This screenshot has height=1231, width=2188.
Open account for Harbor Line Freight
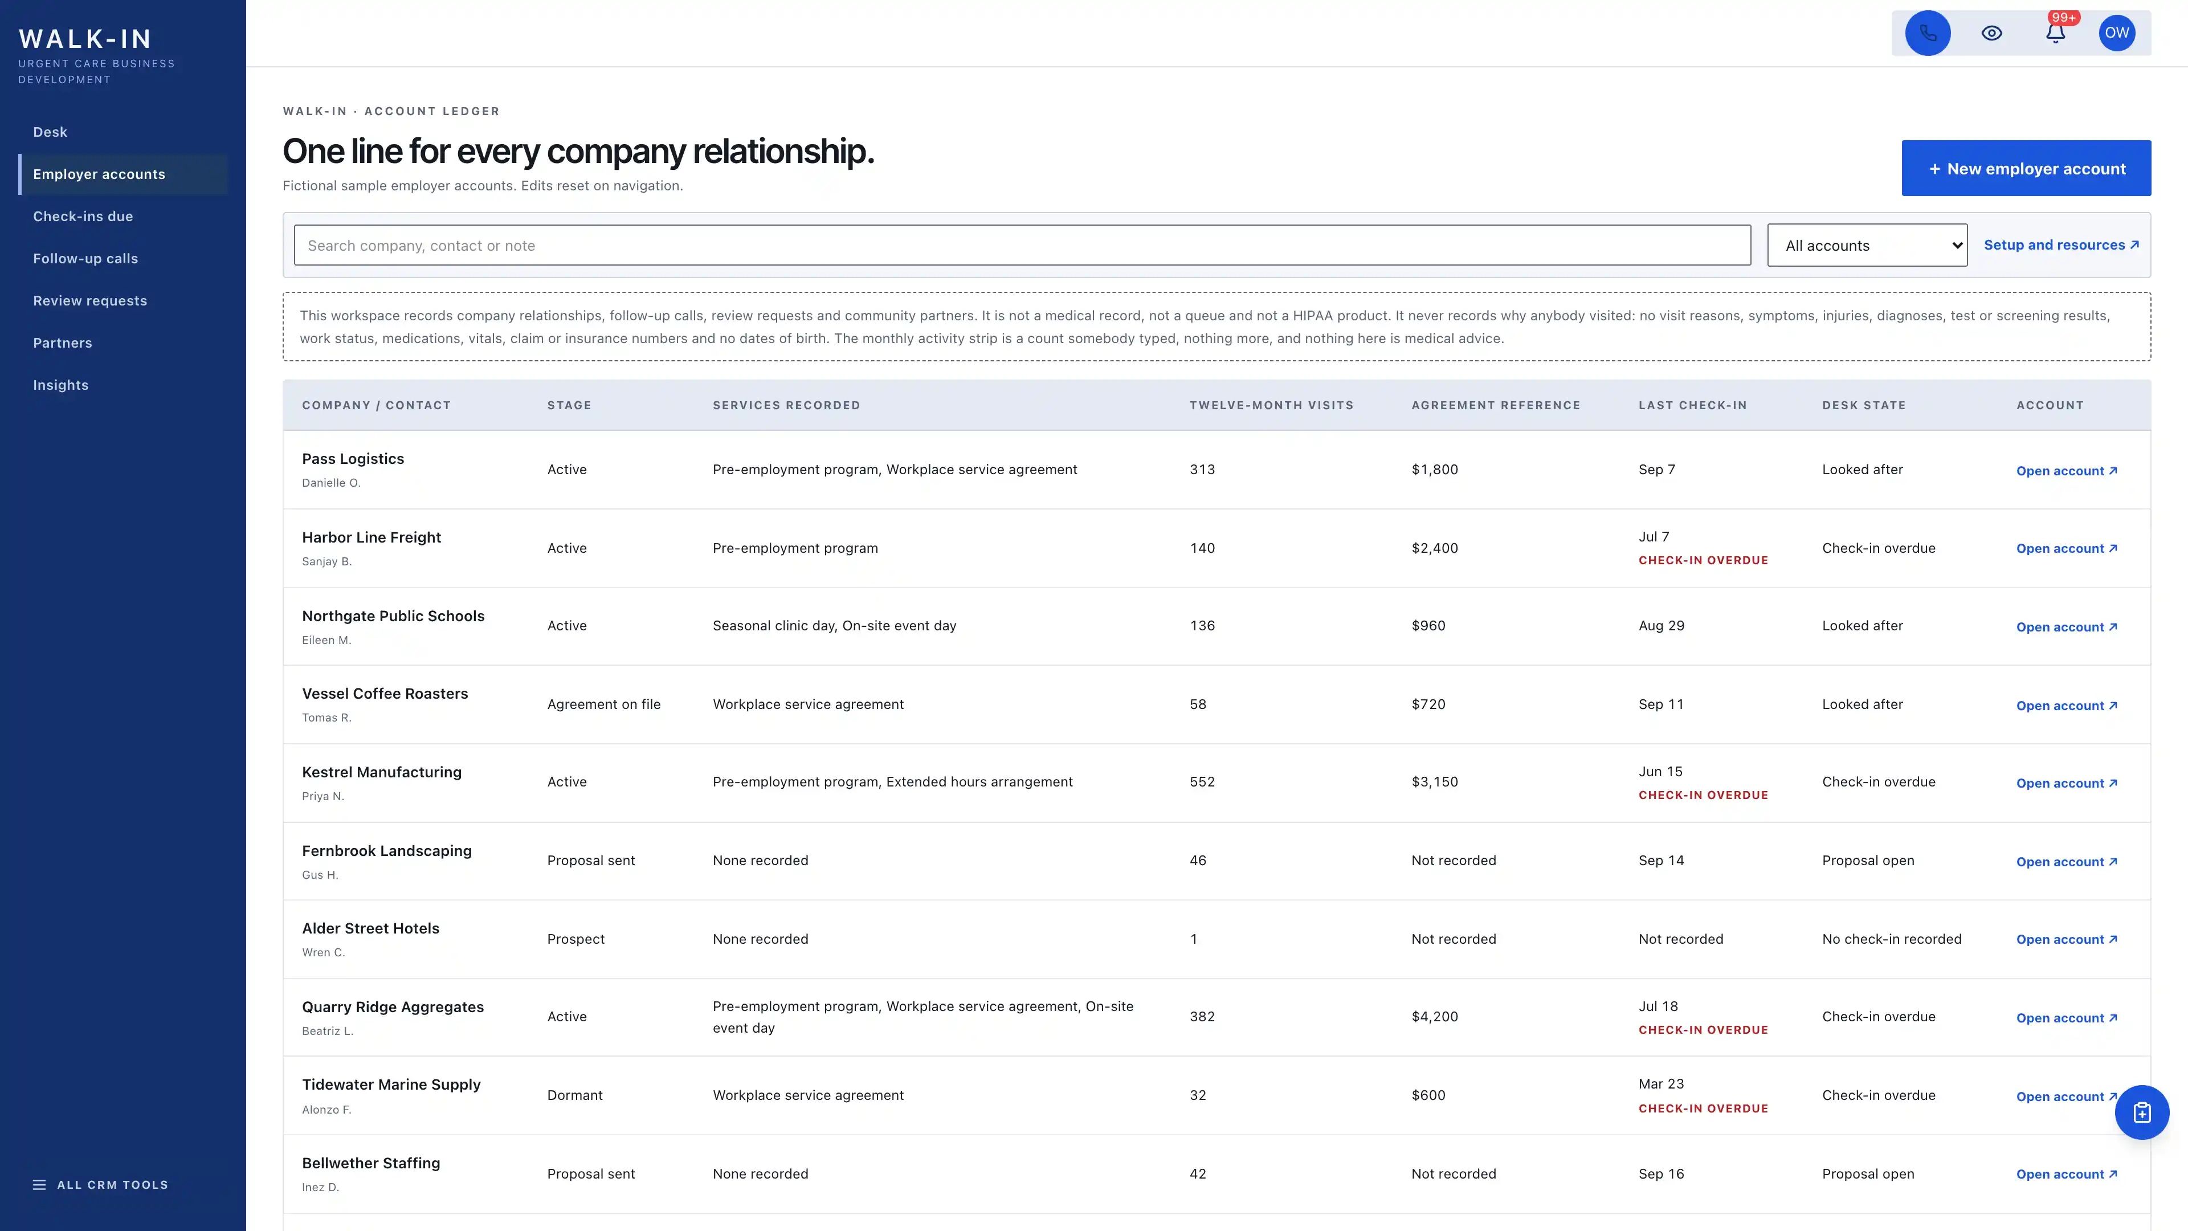2067,549
